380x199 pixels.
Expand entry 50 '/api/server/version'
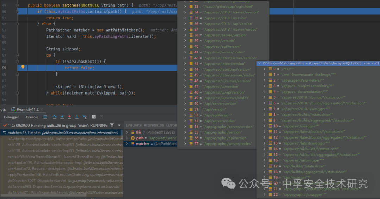pyautogui.click(x=185, y=104)
